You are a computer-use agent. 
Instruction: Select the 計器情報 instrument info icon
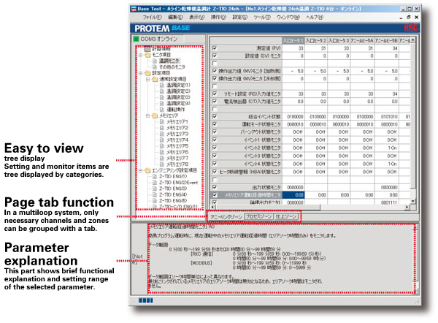pyautogui.click(x=147, y=49)
